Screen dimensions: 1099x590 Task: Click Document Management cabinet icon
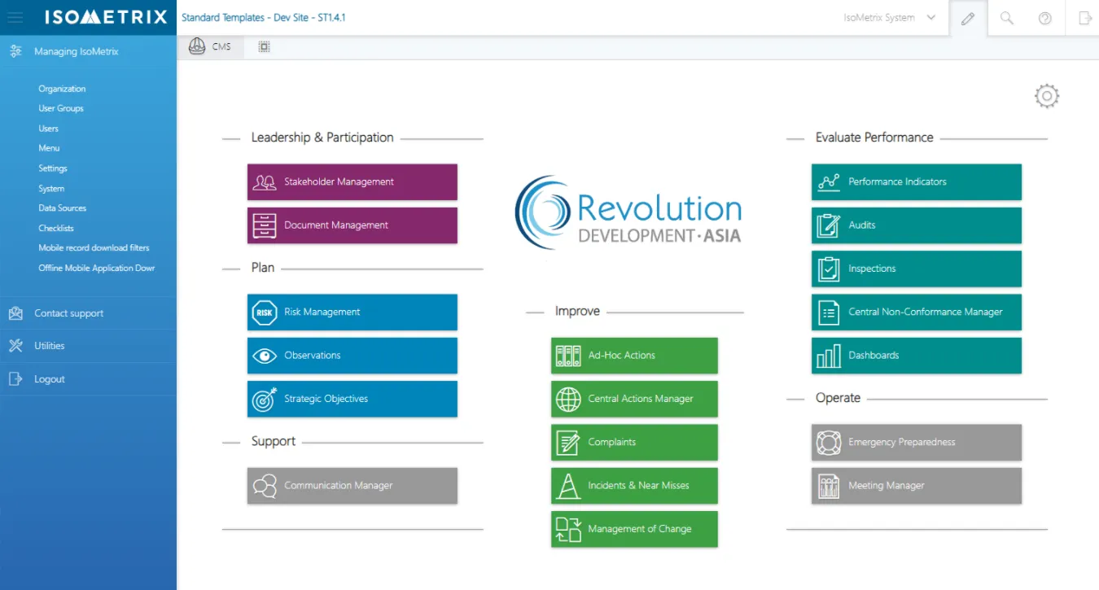tap(265, 225)
